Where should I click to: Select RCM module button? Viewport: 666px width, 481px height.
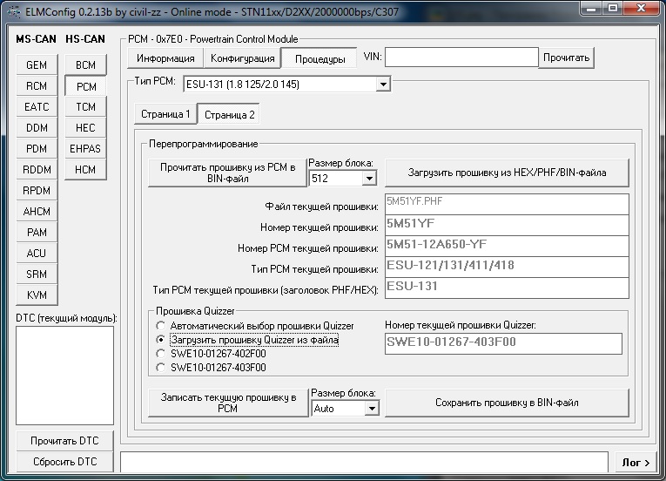pyautogui.click(x=37, y=86)
